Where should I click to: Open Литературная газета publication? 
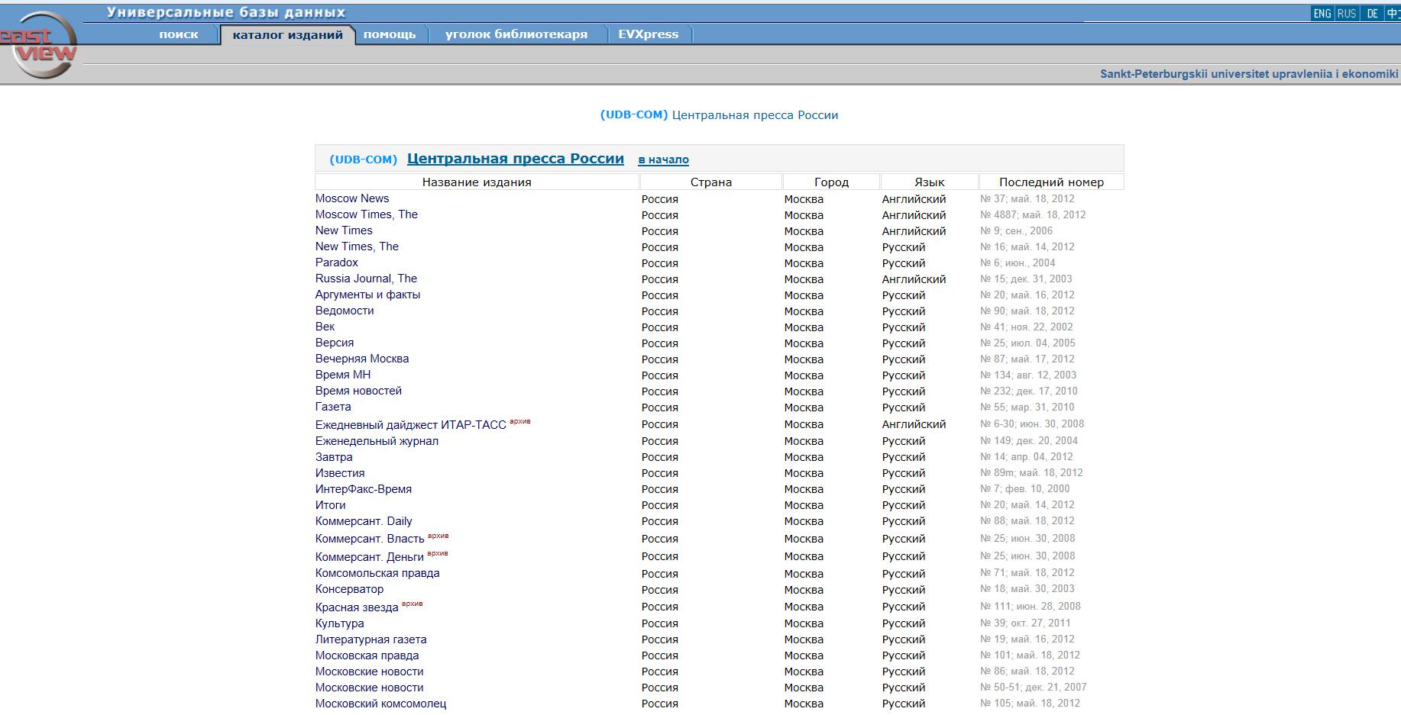pyautogui.click(x=371, y=639)
